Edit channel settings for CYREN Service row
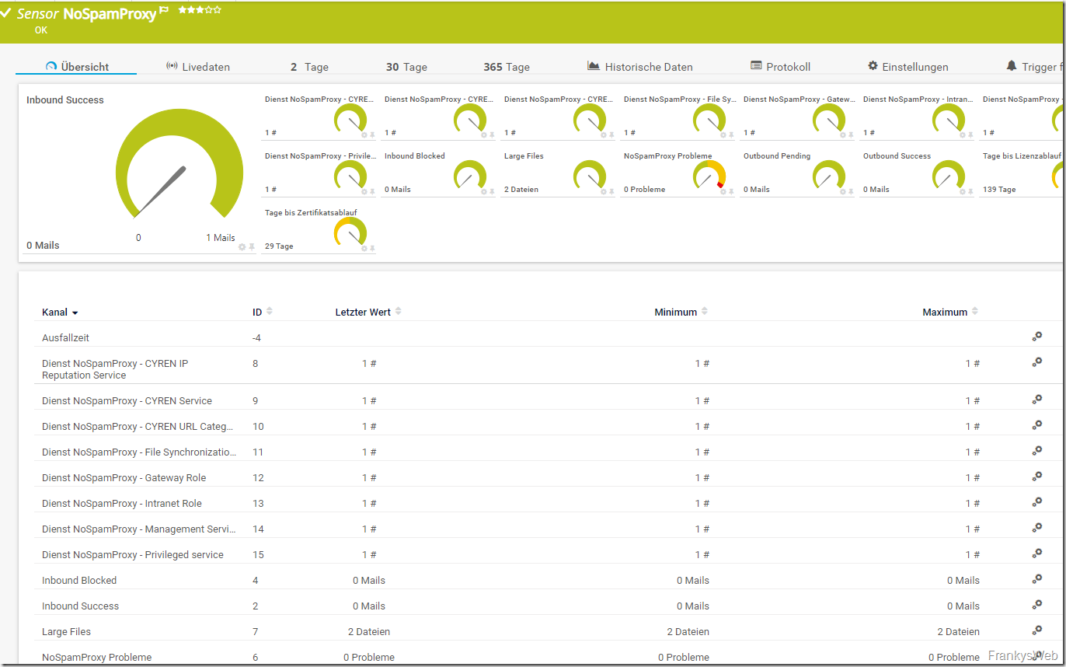Viewport: 1066px width, 667px height. click(1036, 399)
